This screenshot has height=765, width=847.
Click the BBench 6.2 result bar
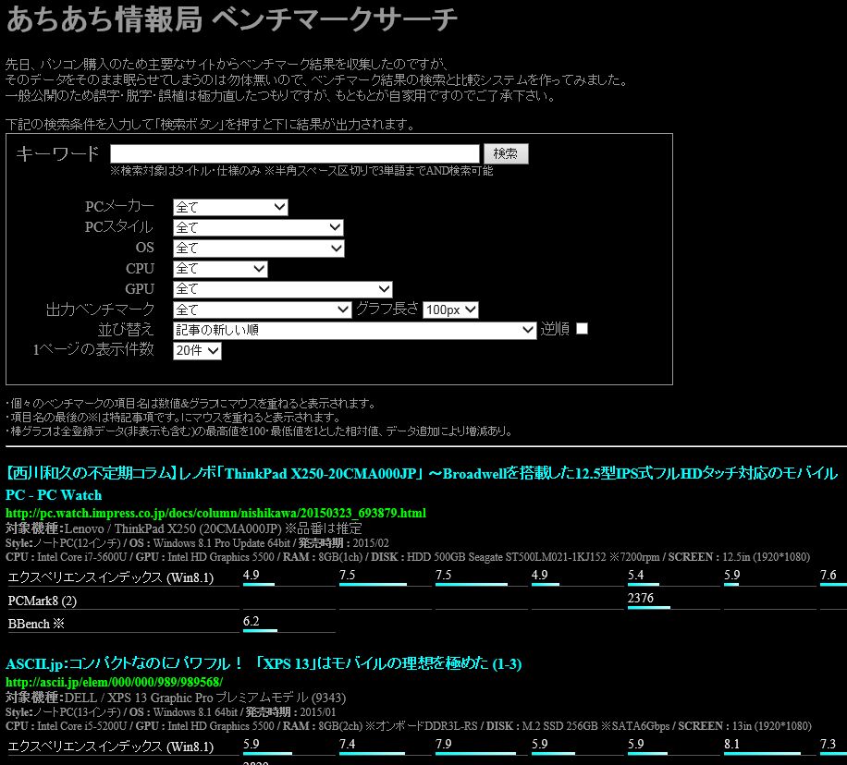click(259, 624)
